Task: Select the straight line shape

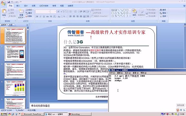Action: (x=119, y=10)
